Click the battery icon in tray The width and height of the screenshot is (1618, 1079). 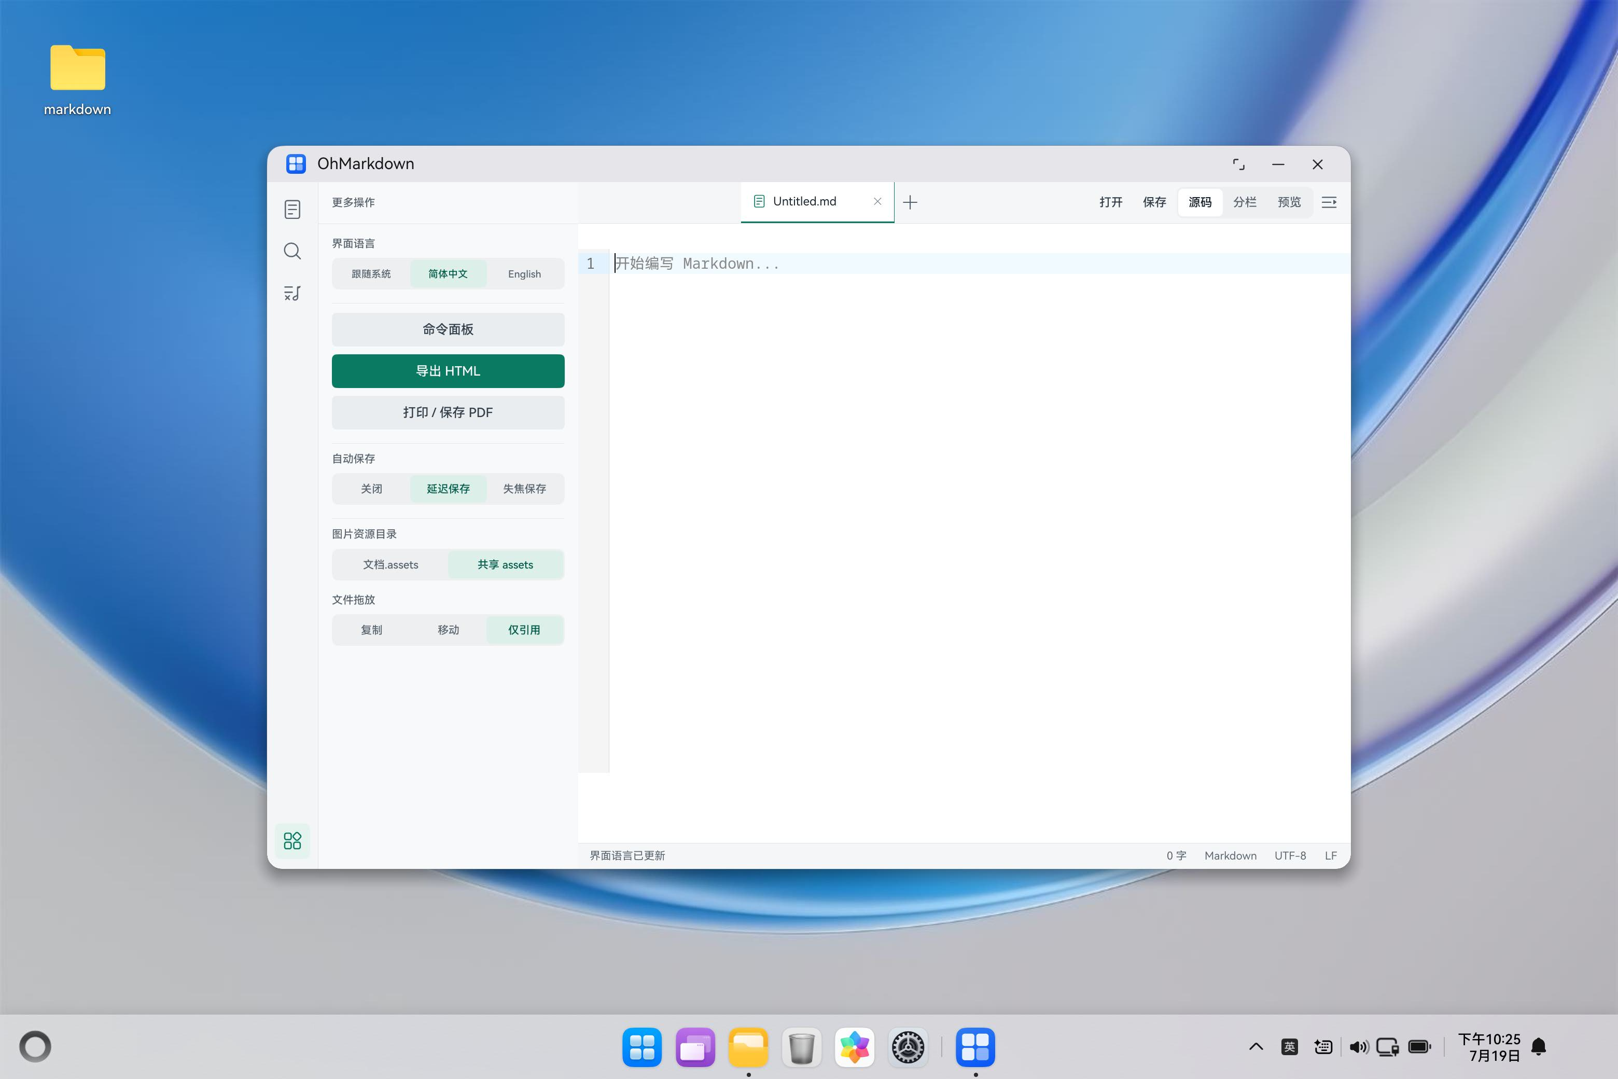tap(1420, 1047)
